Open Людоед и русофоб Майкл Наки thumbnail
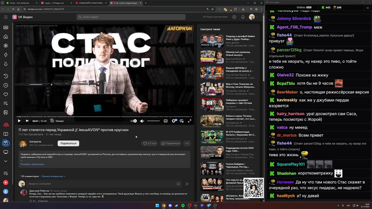Screen dimensions: 372x209 click(x=212, y=41)
